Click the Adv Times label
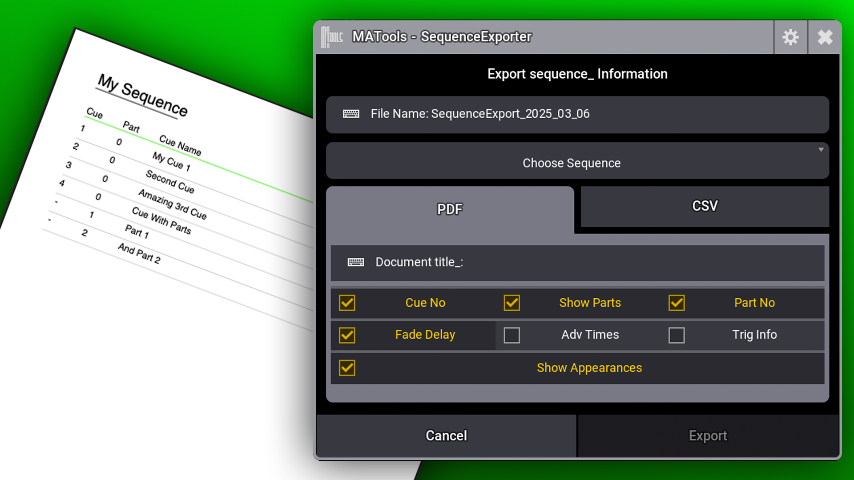The width and height of the screenshot is (854, 480). point(590,335)
